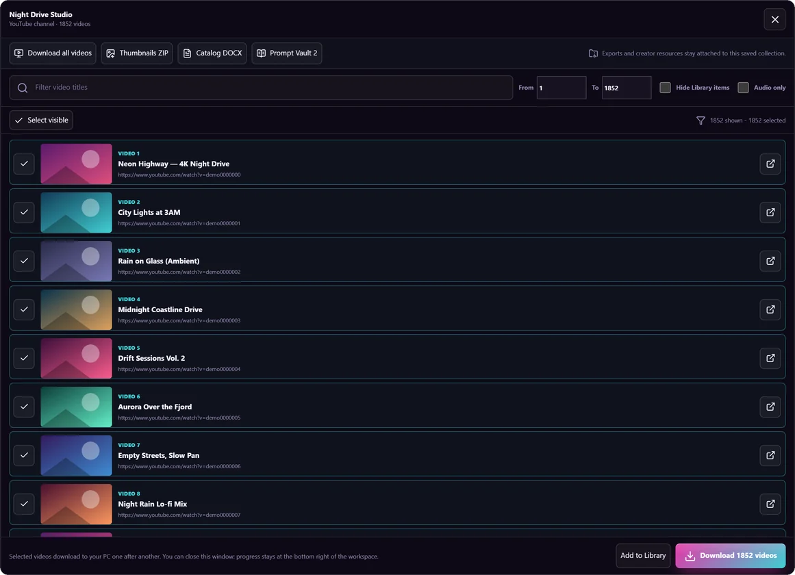The height and width of the screenshot is (575, 795).
Task: Click title 'Neon Highway — 4K Night Drive'
Action: click(173, 164)
